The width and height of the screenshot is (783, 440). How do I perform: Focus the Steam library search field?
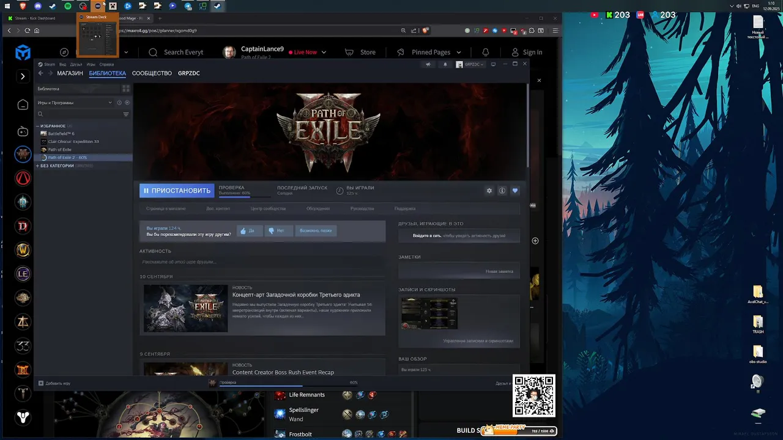point(80,114)
